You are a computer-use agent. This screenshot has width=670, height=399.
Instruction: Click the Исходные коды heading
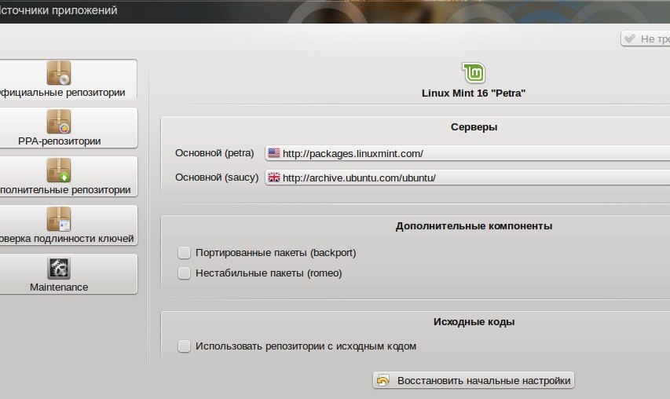[474, 322]
